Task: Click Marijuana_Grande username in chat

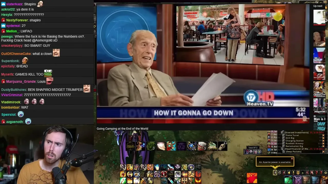Action: pyautogui.click(x=21, y=82)
